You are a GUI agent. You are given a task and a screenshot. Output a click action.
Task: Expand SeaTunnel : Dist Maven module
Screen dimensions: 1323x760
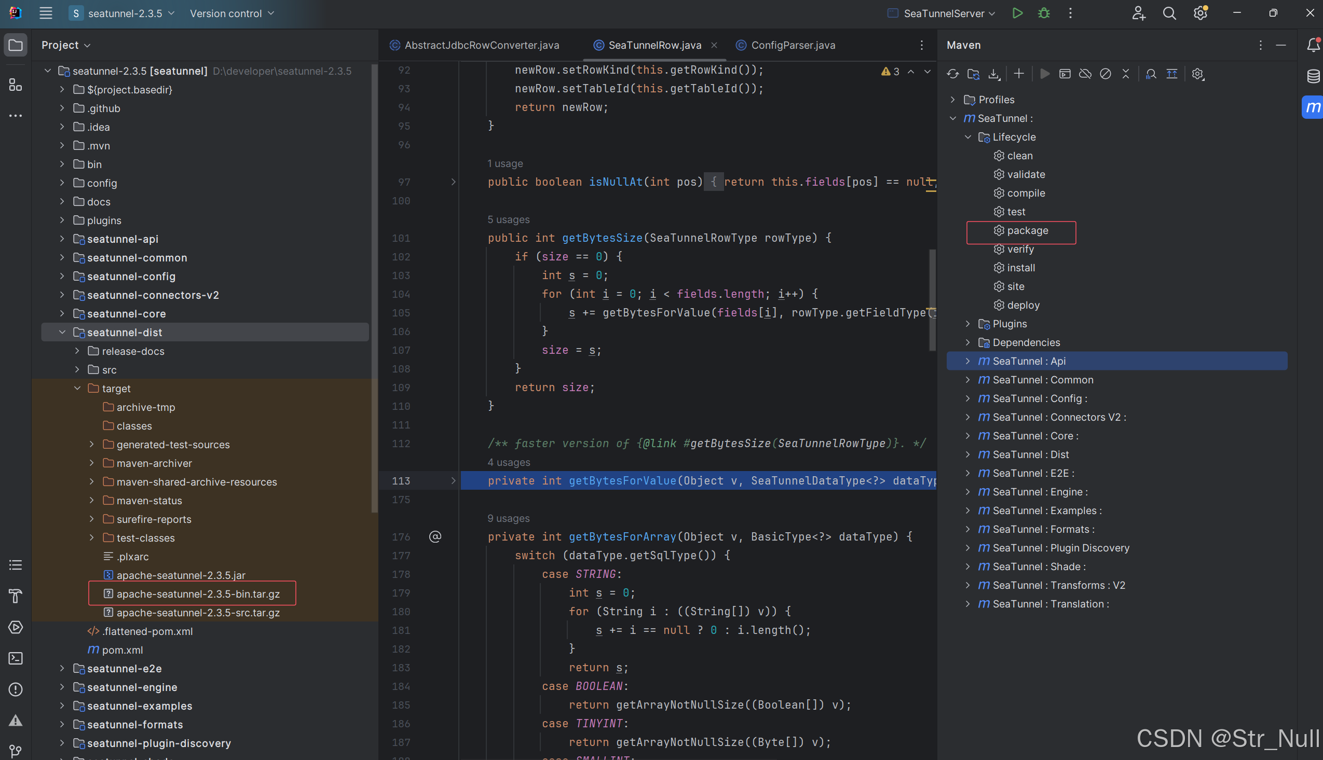tap(967, 454)
